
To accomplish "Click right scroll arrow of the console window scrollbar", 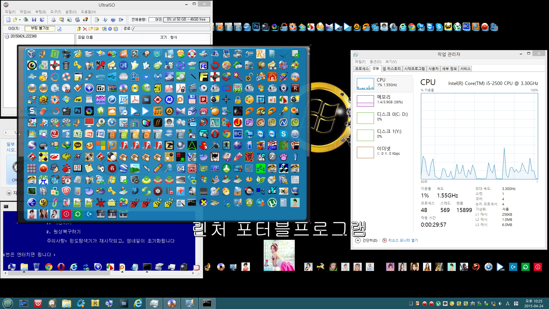I will (193, 273).
